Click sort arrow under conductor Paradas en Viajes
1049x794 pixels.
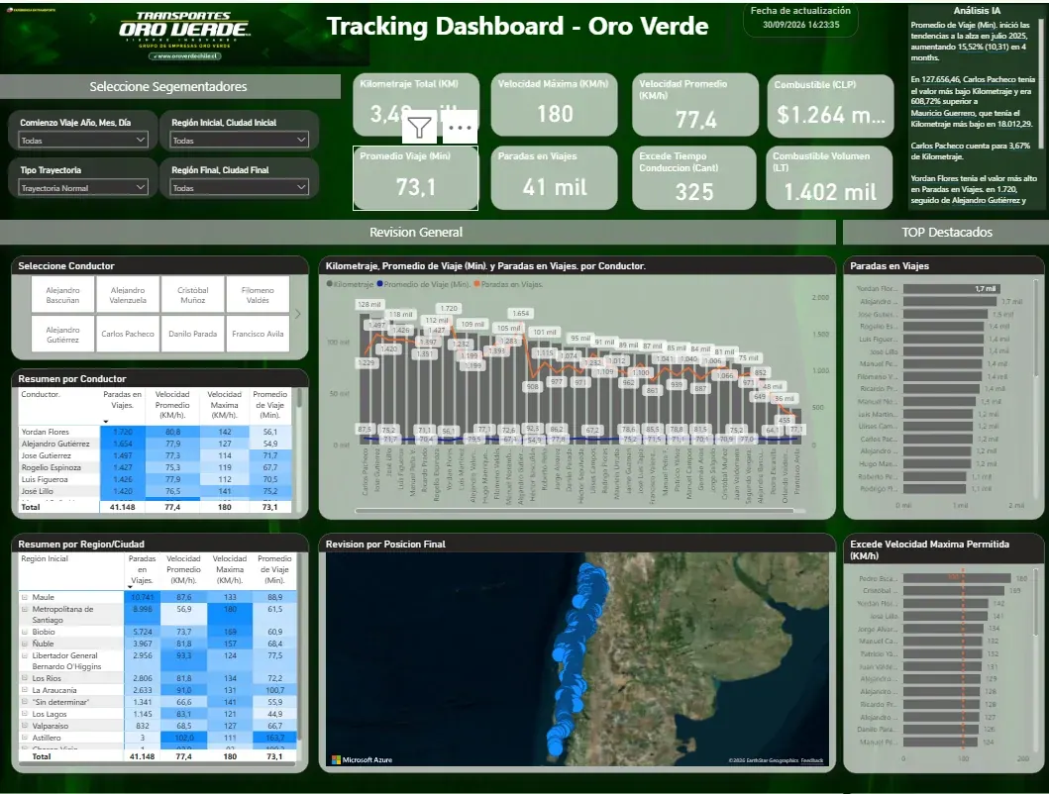pyautogui.click(x=106, y=422)
